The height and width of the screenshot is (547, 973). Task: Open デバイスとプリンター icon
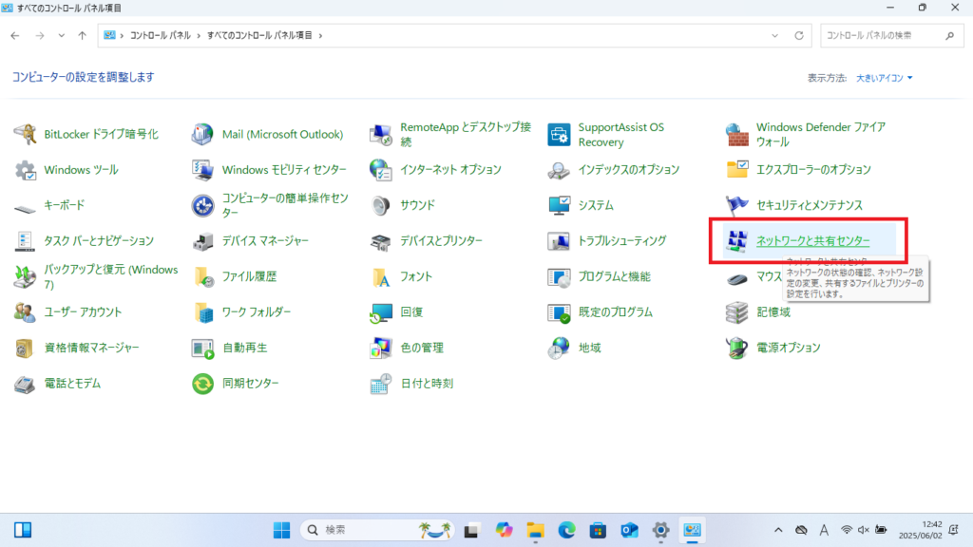tap(380, 241)
